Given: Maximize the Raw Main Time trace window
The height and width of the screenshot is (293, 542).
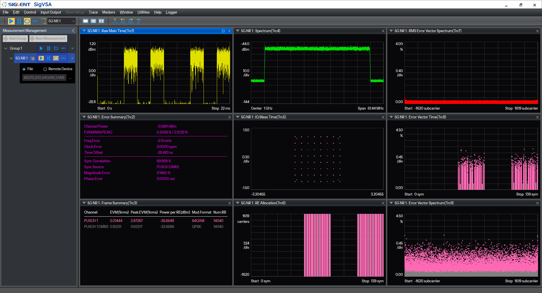Looking at the screenshot, I should [x=223, y=31].
